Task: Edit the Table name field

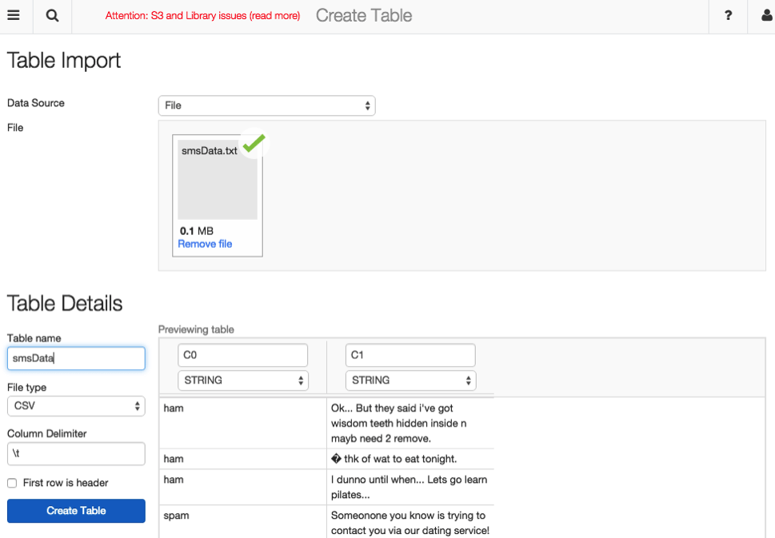Action: click(x=76, y=358)
